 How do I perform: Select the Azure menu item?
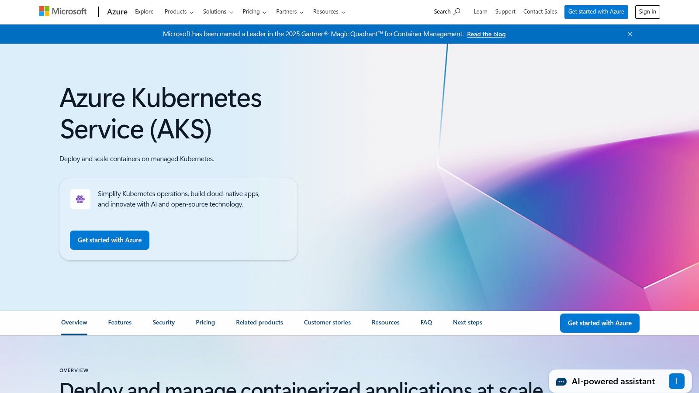pyautogui.click(x=117, y=12)
